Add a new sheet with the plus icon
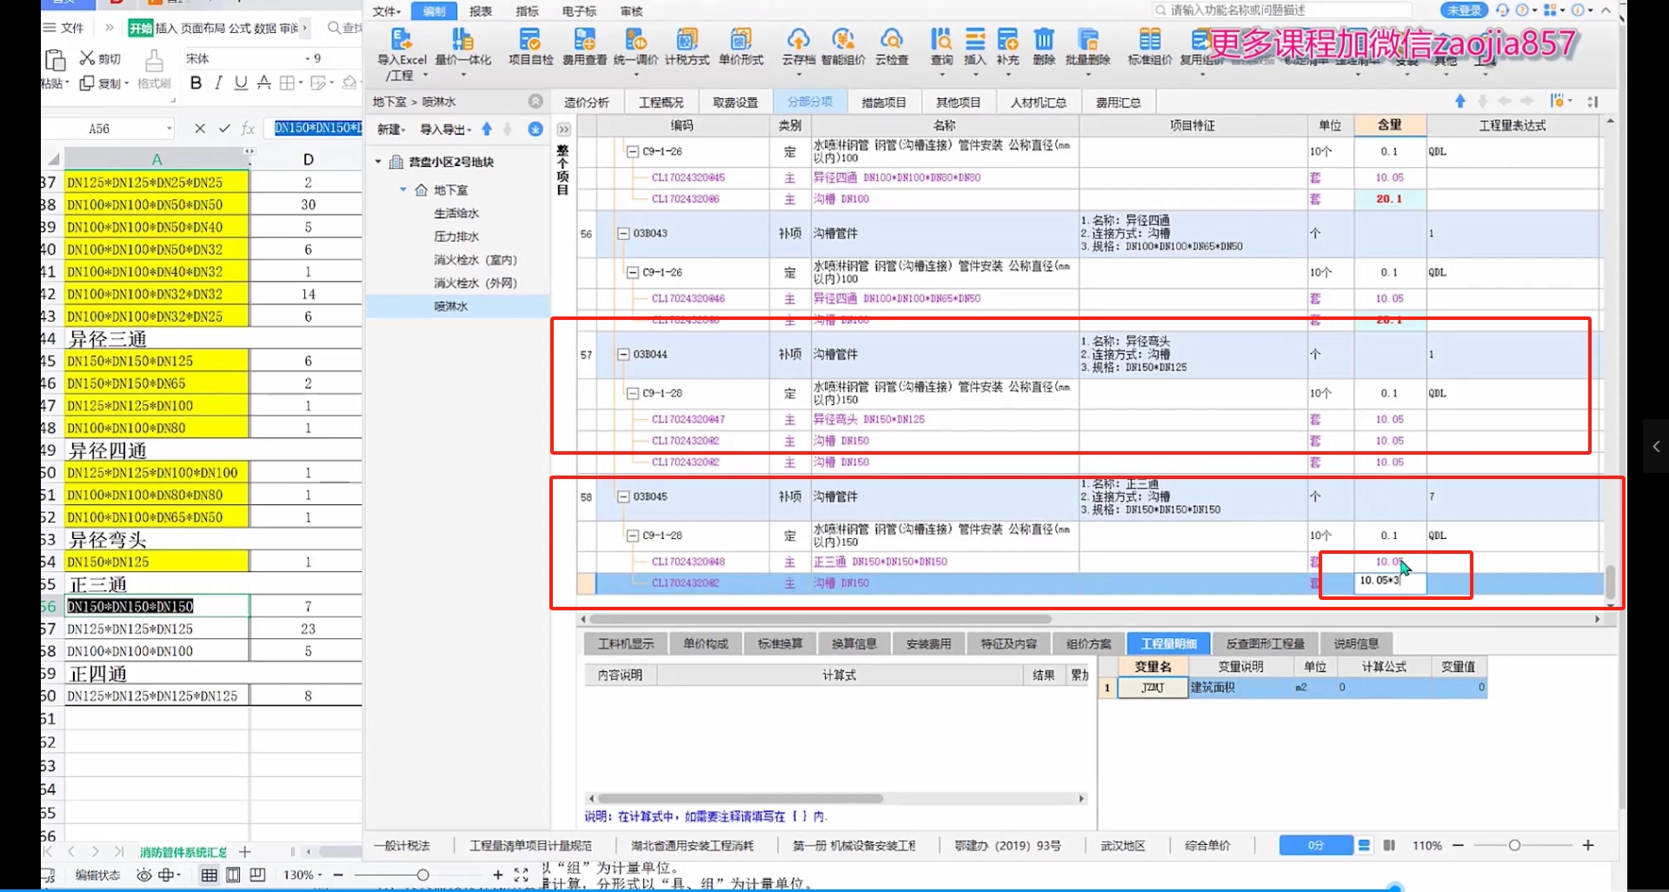 [245, 852]
